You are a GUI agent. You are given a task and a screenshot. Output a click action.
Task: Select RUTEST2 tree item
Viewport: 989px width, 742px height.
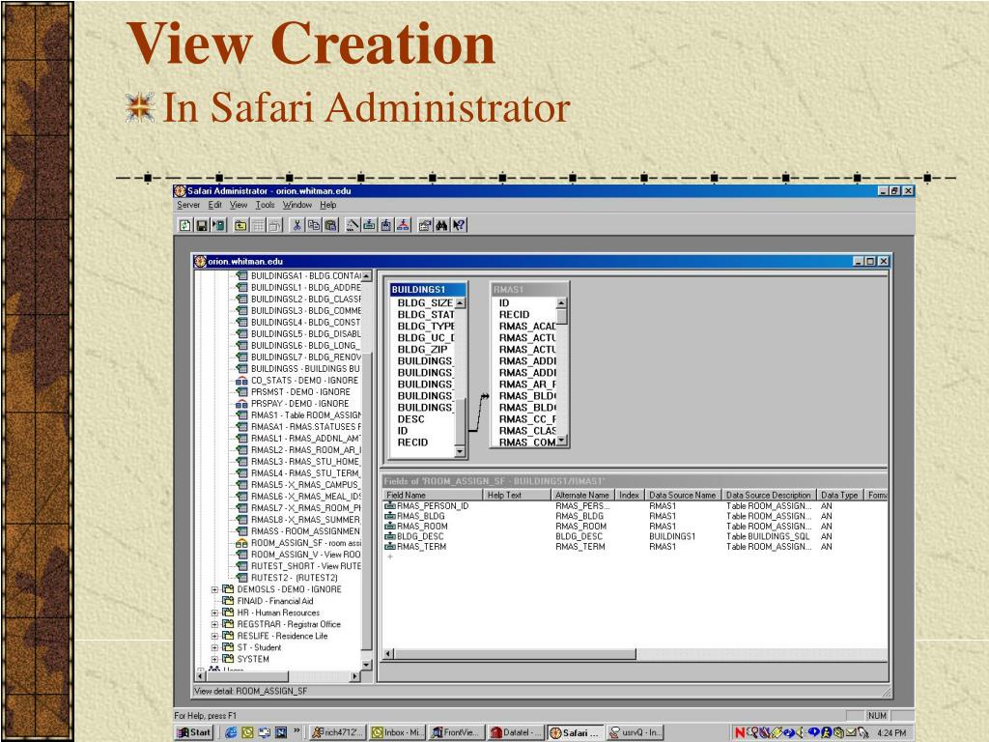294,578
